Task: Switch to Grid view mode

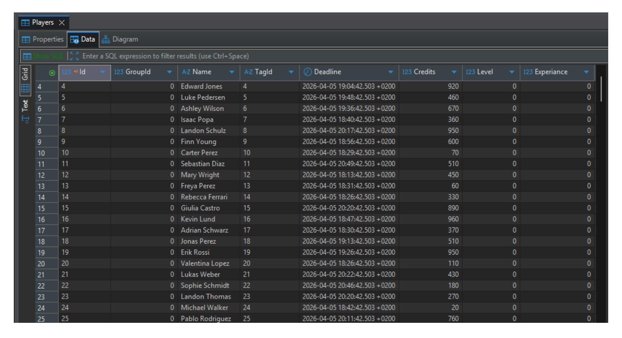Action: (25, 80)
